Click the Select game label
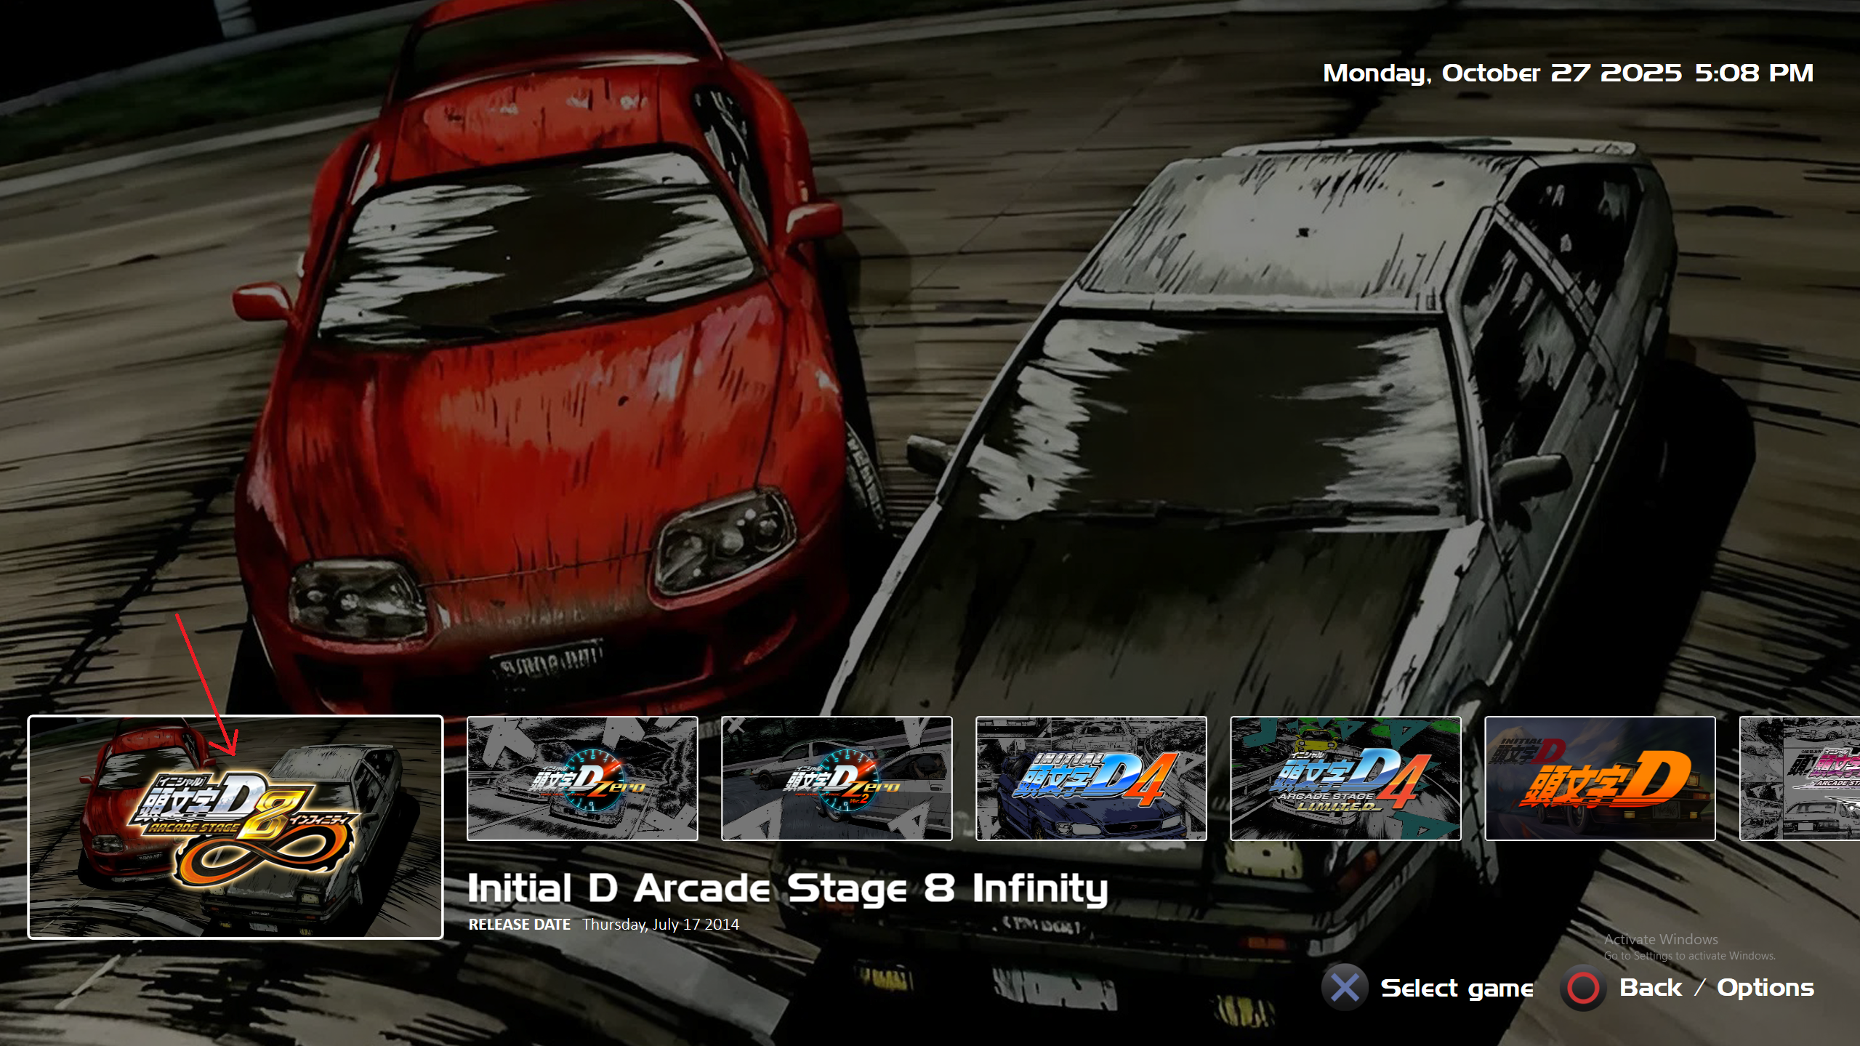1860x1046 pixels. pos(1457,988)
